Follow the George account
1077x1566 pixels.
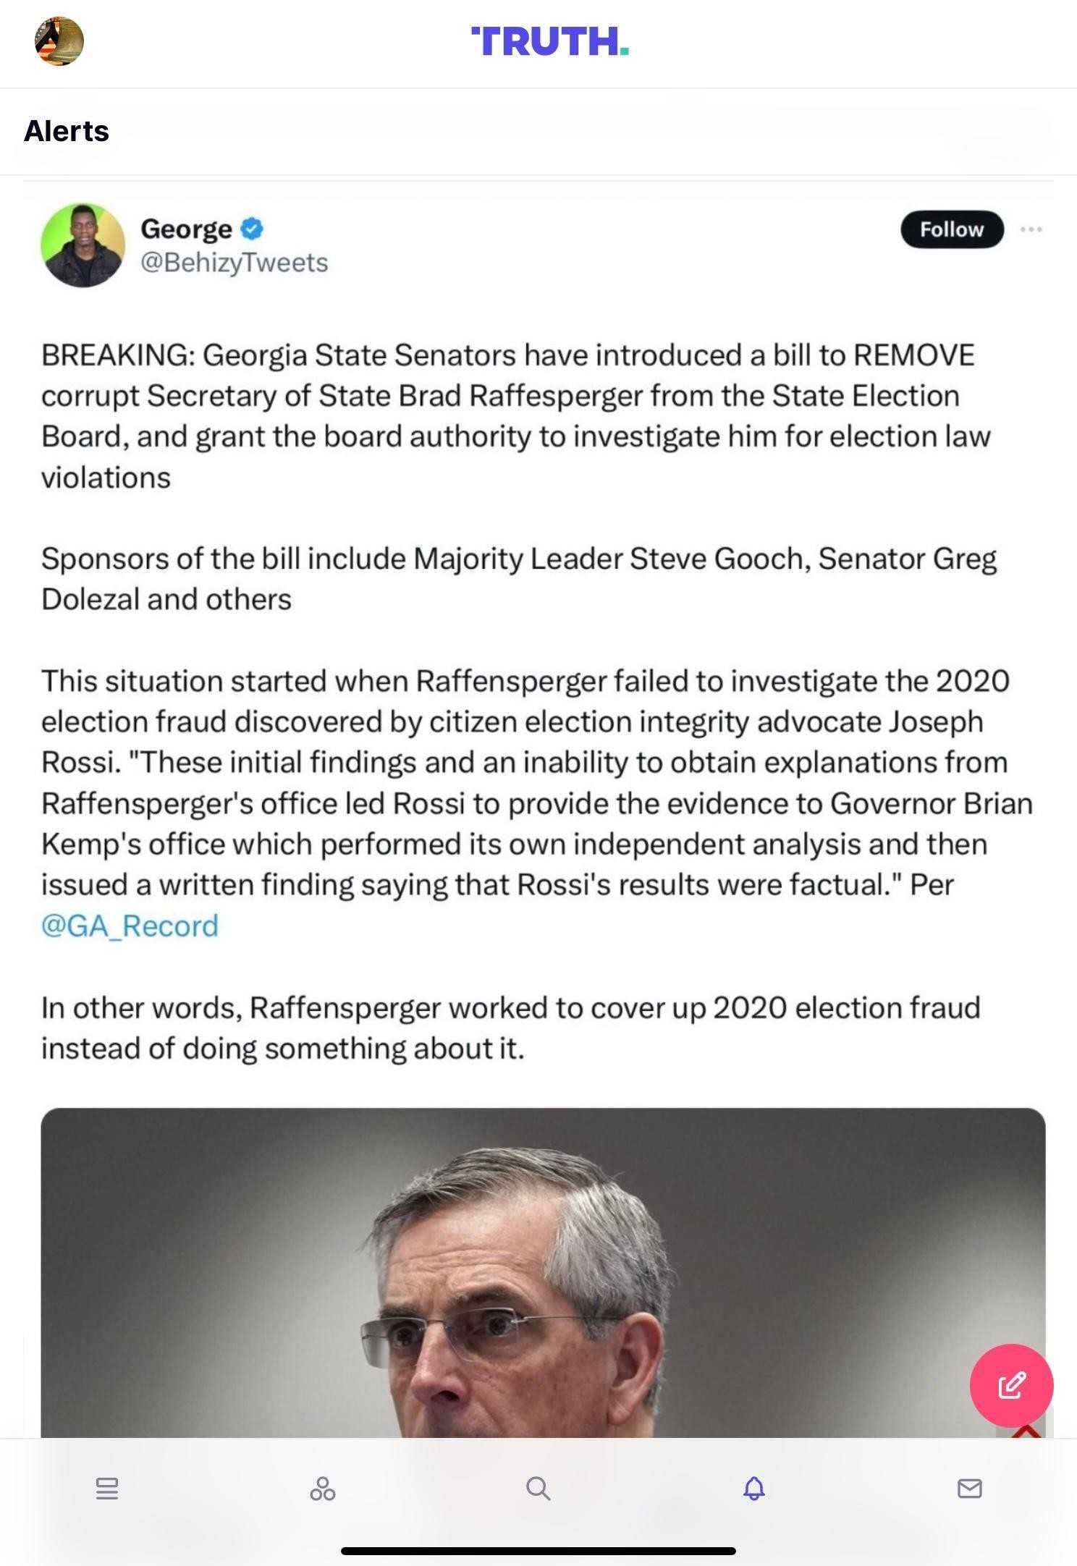[951, 229]
